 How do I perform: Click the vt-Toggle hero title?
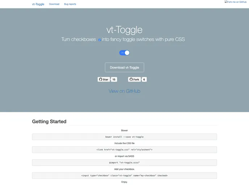pyautogui.click(x=124, y=30)
